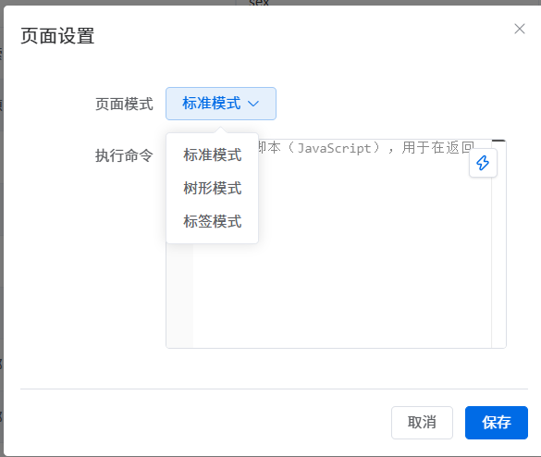
Task: Click the lightning bolt icon in editor
Action: click(483, 163)
